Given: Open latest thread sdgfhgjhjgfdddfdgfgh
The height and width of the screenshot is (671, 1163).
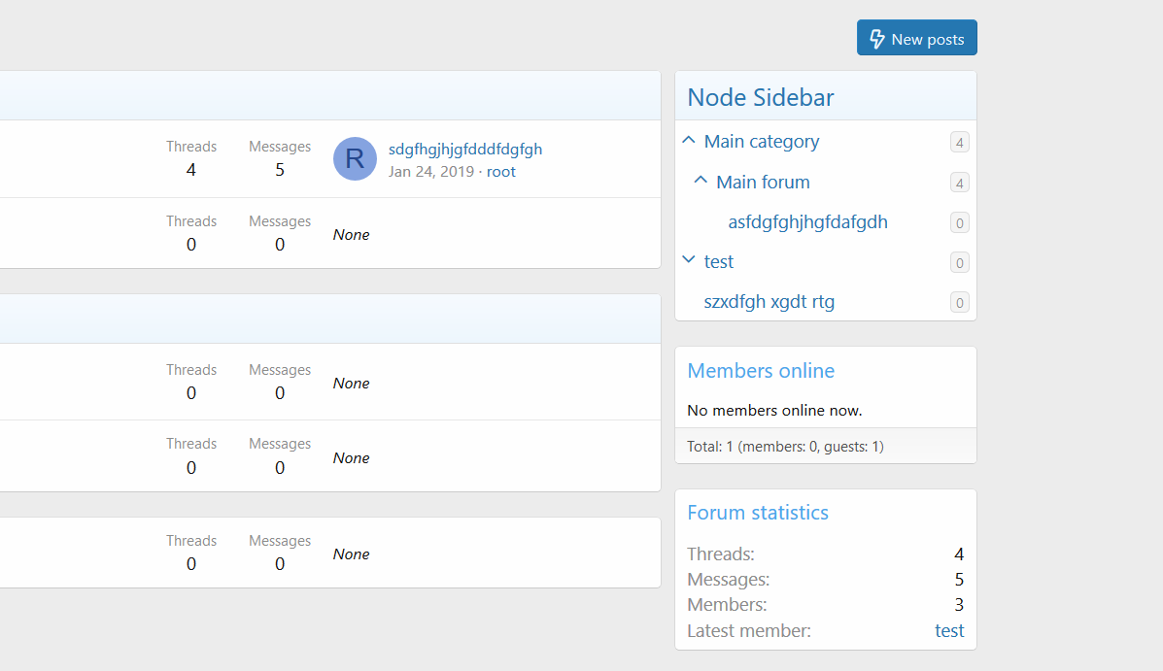Looking at the screenshot, I should coord(465,149).
